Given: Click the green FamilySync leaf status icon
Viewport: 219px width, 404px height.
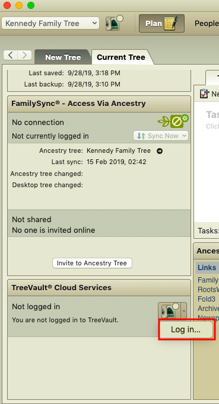Looking at the screenshot, I should 173,121.
